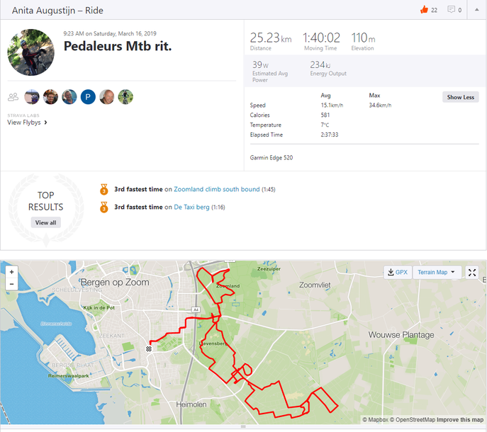Click the Show Less button

click(461, 97)
